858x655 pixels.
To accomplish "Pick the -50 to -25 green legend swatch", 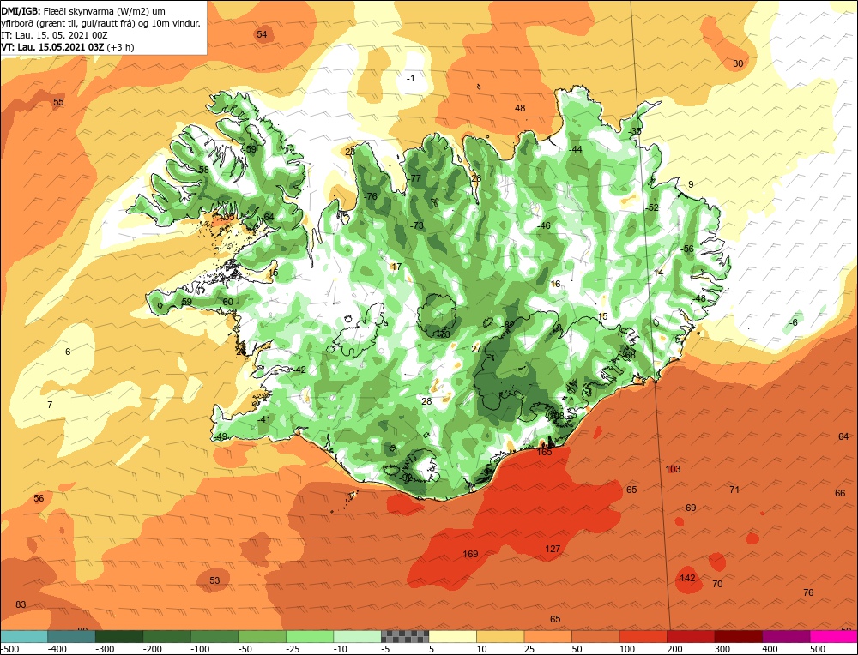I will click(x=262, y=636).
